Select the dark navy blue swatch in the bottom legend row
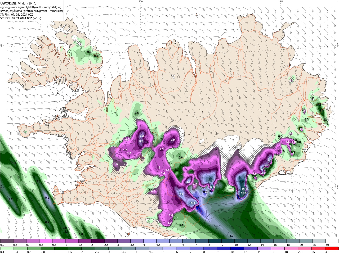339x254 pixels. coord(237,248)
